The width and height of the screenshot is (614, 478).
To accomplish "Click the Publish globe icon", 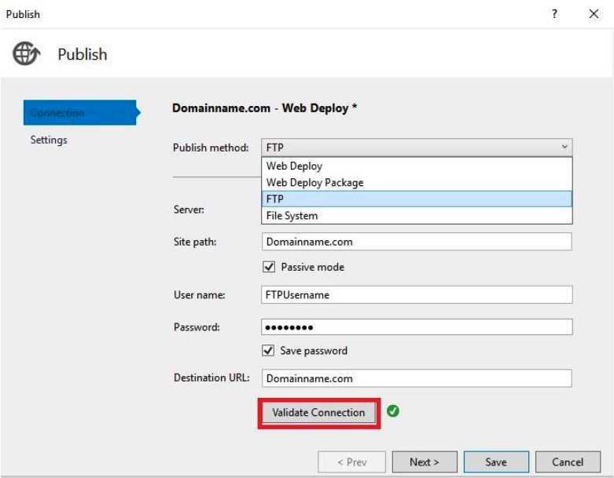I will pos(26,53).
